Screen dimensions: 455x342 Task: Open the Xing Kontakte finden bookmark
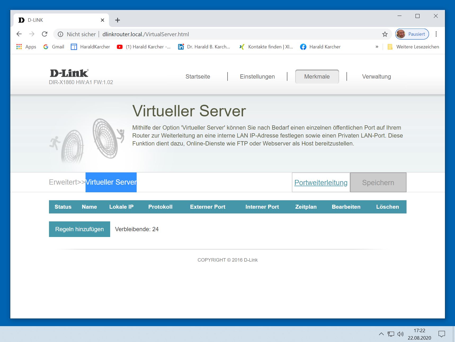266,47
